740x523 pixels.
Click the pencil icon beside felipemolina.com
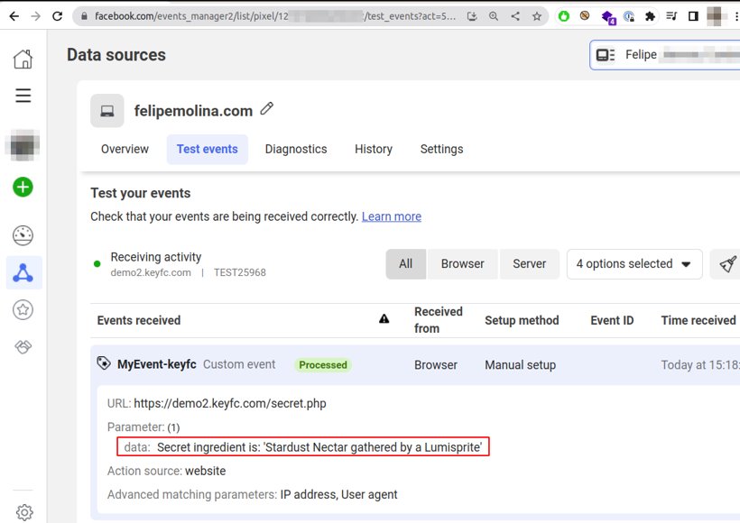tap(266, 109)
